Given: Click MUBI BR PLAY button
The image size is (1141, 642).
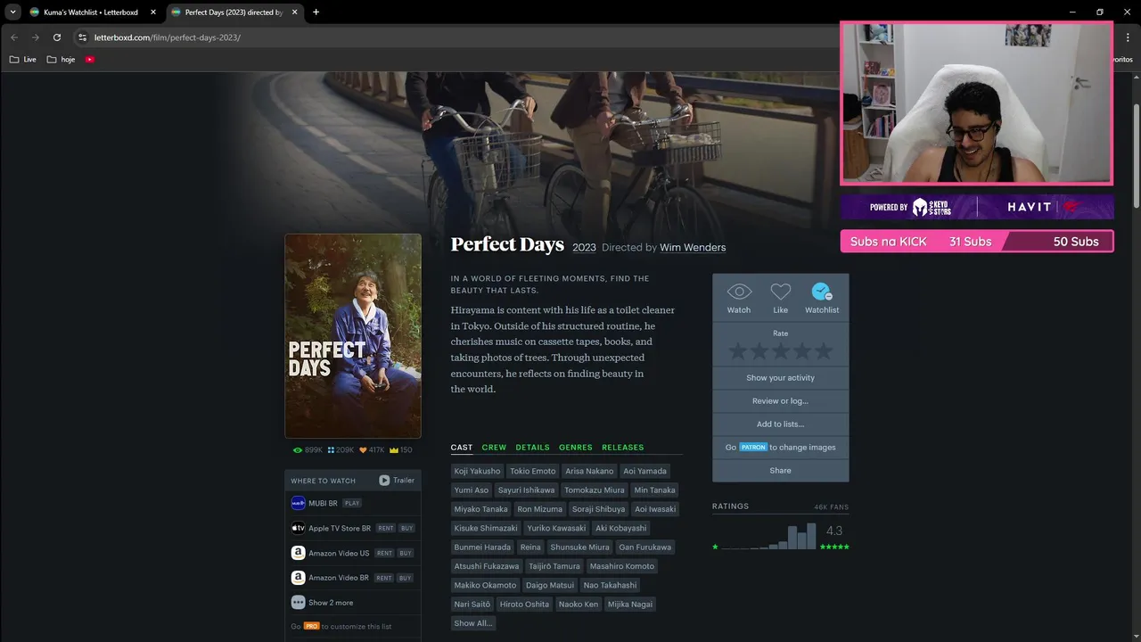Looking at the screenshot, I should tap(352, 504).
